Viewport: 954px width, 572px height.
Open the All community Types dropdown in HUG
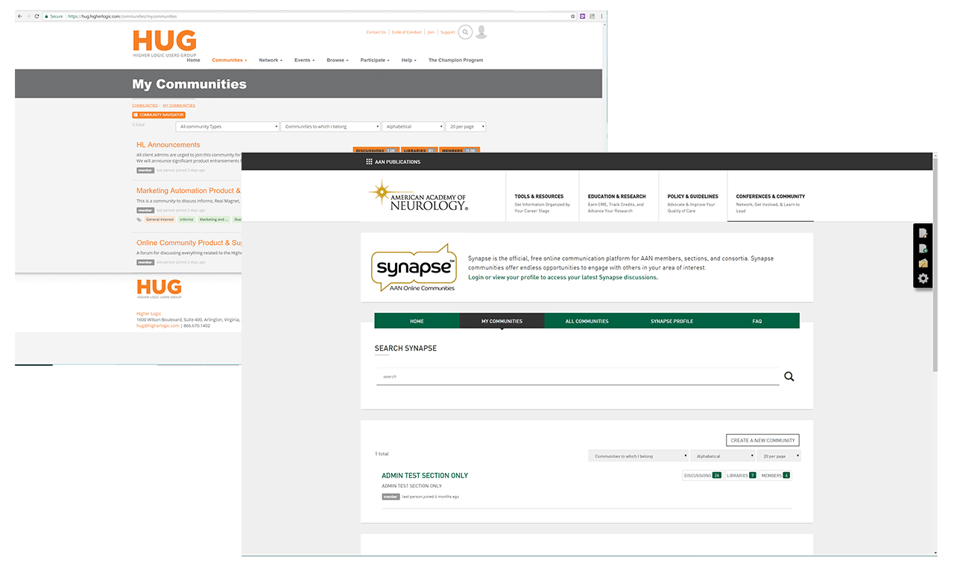point(228,127)
